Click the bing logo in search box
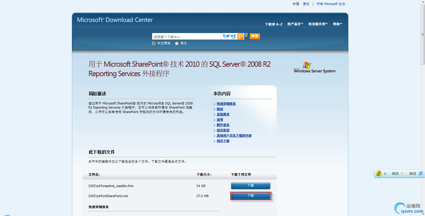Image resolution: width=425 pixels, height=216 pixels. click(x=229, y=36)
